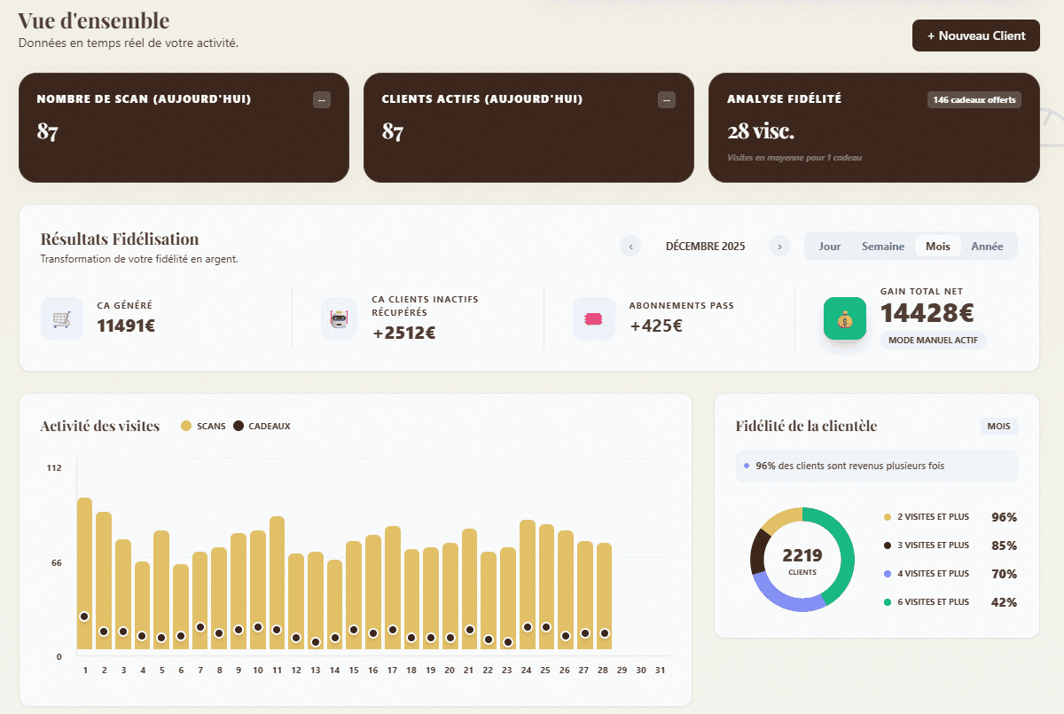The width and height of the screenshot is (1064, 714).
Task: Open the Décembre 2025 period label
Action: click(705, 247)
